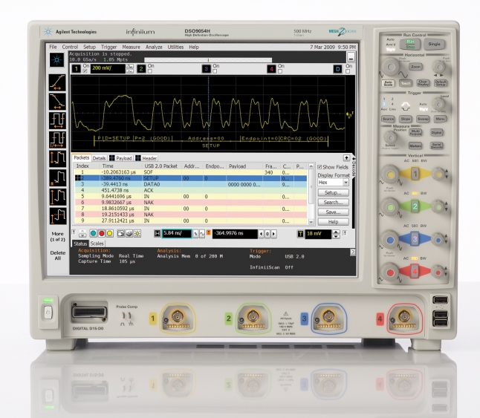
Task: Click the Single hardware key
Action: coord(434,45)
